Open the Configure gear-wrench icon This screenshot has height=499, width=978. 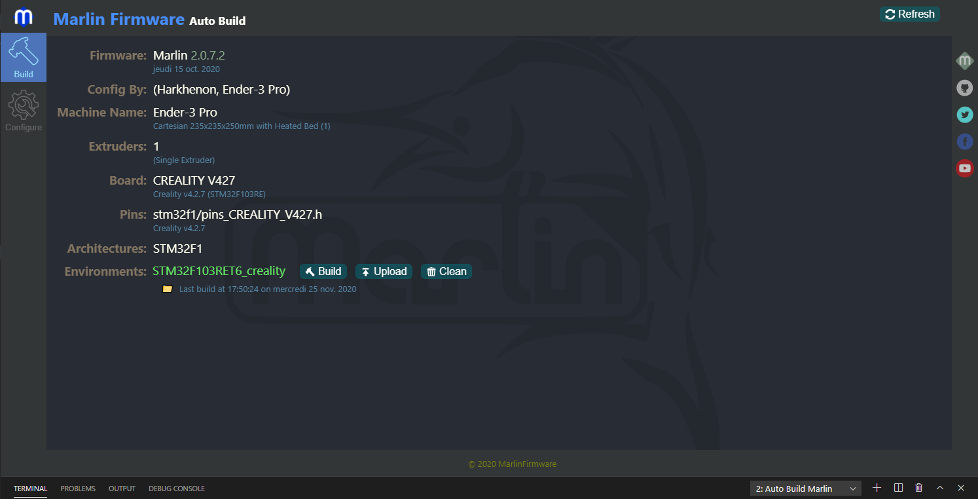pos(23,111)
